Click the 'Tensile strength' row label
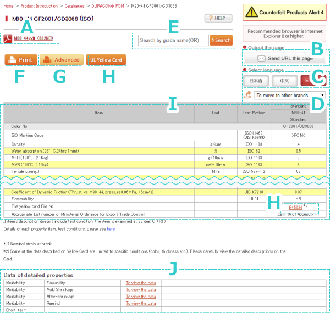This screenshot has height=313, width=330. [x=26, y=171]
